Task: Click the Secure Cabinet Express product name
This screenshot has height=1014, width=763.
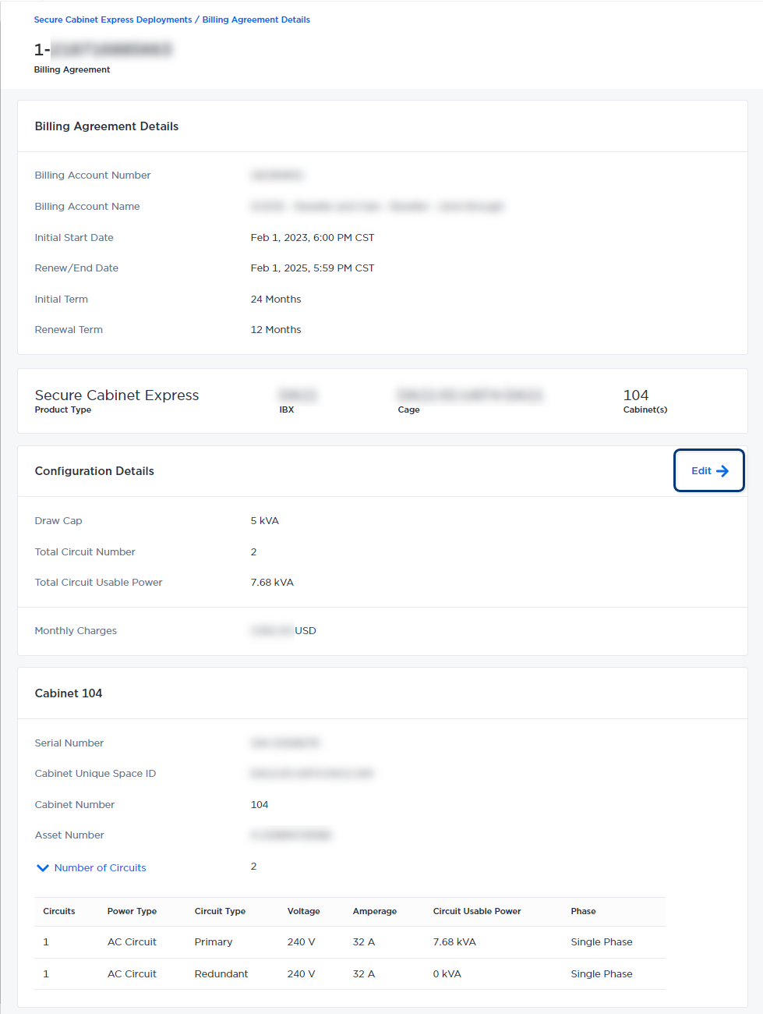Action: pos(117,395)
